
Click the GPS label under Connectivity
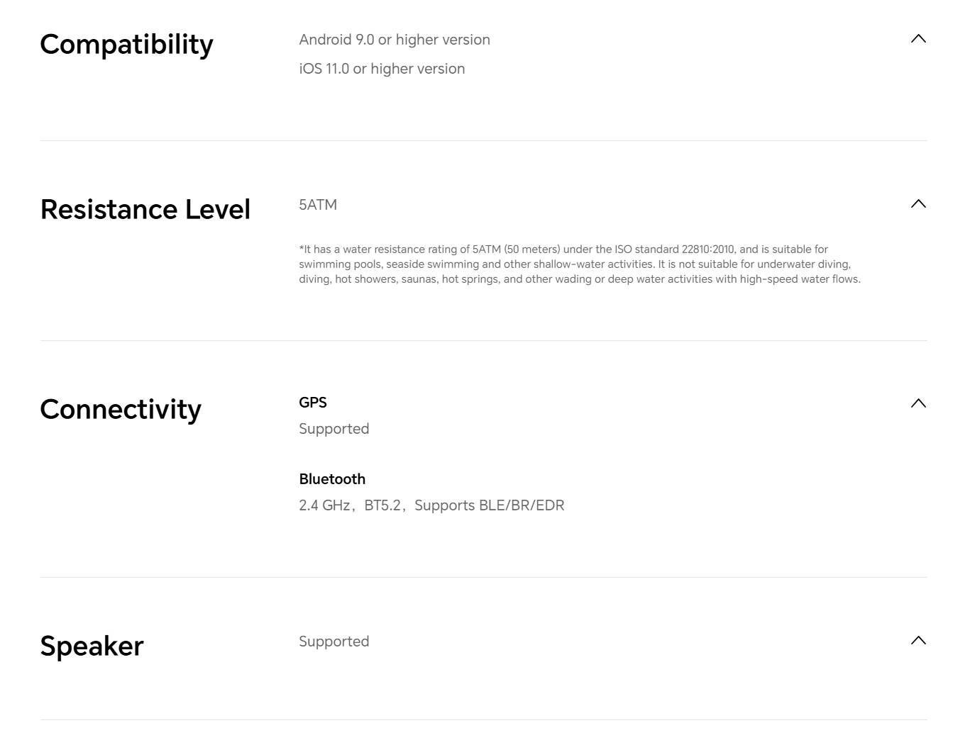313,403
